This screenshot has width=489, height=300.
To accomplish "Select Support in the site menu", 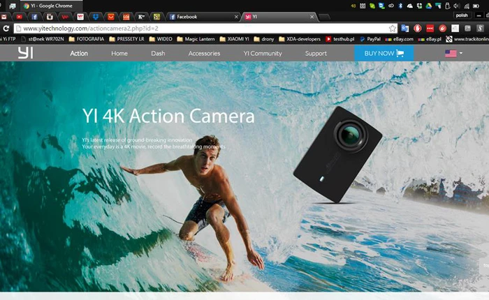I will 316,53.
